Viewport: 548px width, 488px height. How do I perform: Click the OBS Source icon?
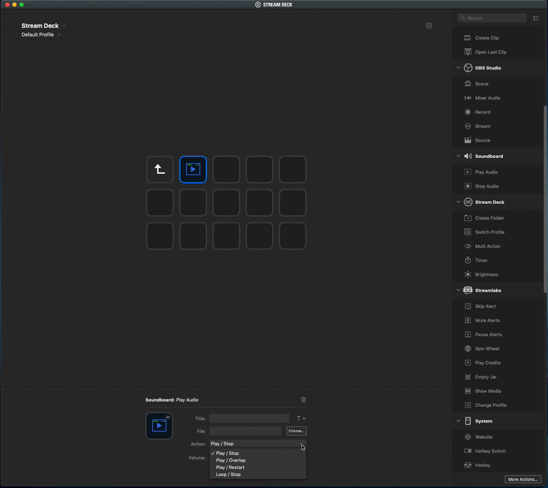[468, 140]
